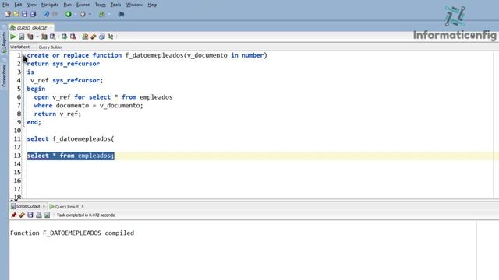Click the Run Script icon

coord(22,37)
